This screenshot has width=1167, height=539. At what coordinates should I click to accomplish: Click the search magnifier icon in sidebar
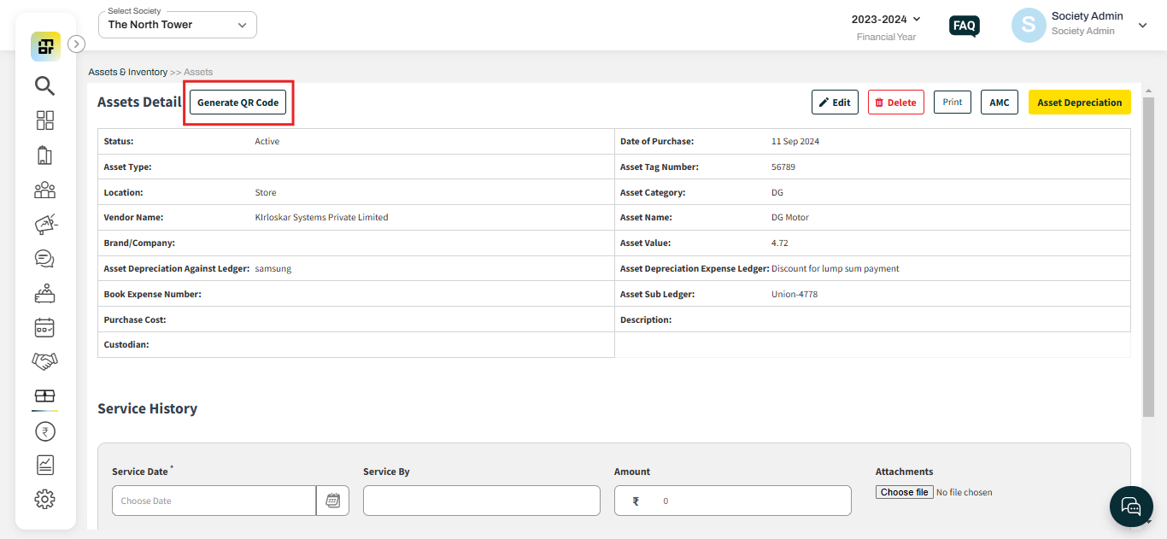point(45,85)
